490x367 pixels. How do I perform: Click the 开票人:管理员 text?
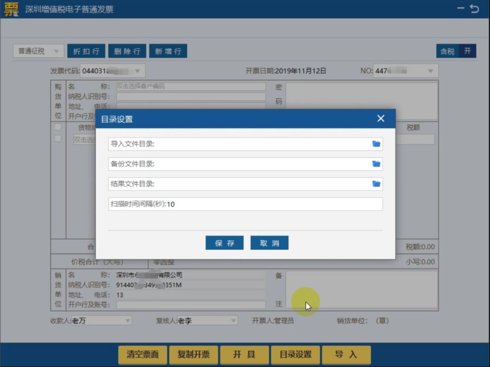pyautogui.click(x=273, y=321)
